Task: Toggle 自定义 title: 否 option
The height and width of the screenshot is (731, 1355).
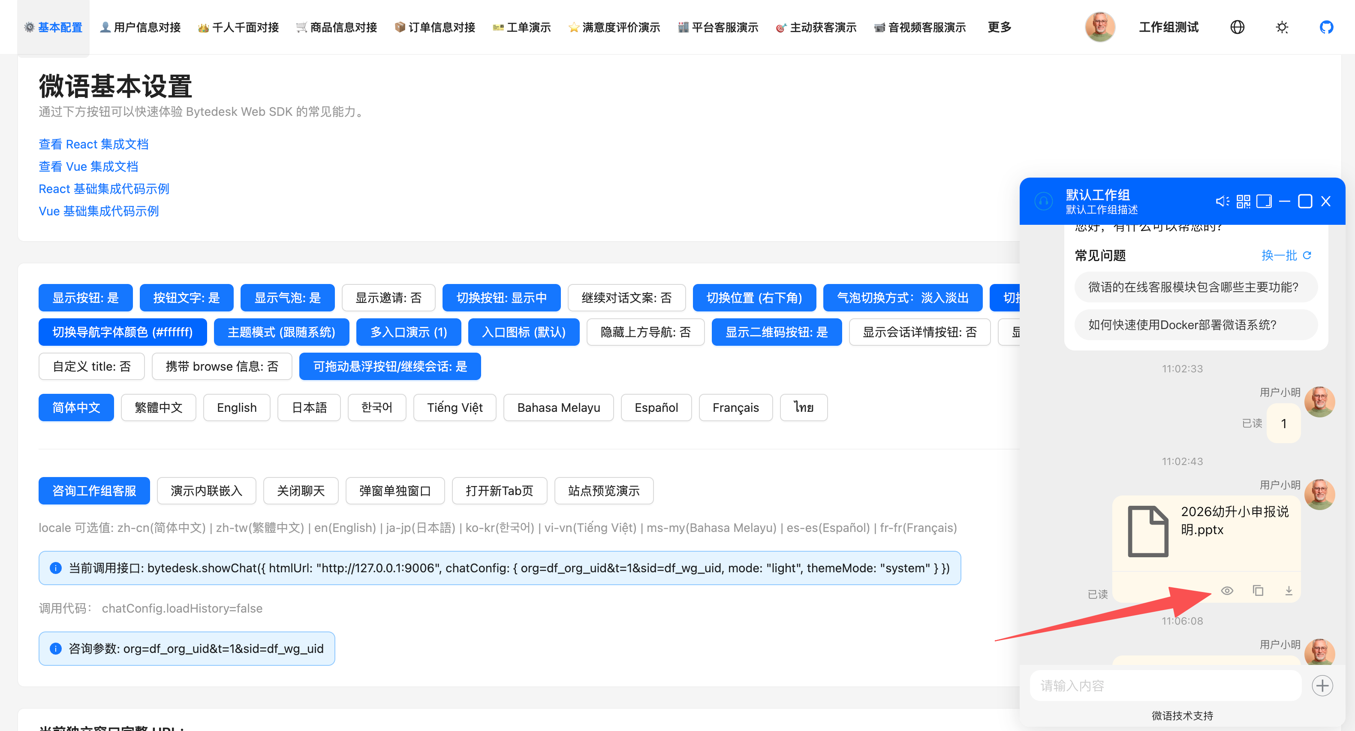Action: [91, 366]
